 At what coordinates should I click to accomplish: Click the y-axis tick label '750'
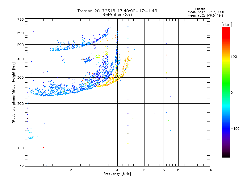pos(20,19)
